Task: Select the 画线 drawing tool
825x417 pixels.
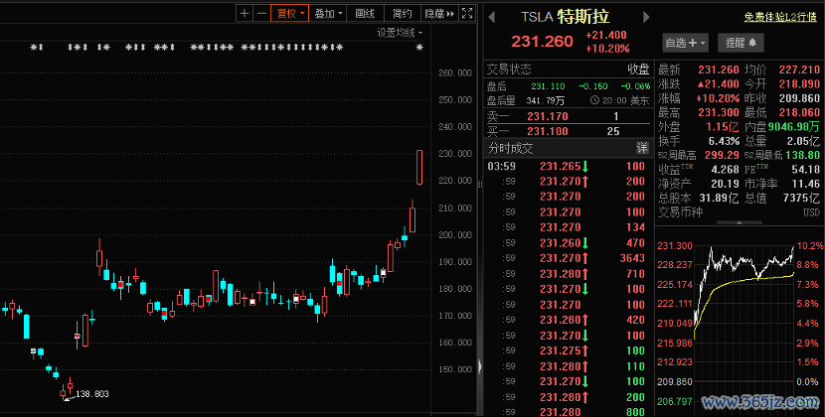Action: click(x=365, y=13)
